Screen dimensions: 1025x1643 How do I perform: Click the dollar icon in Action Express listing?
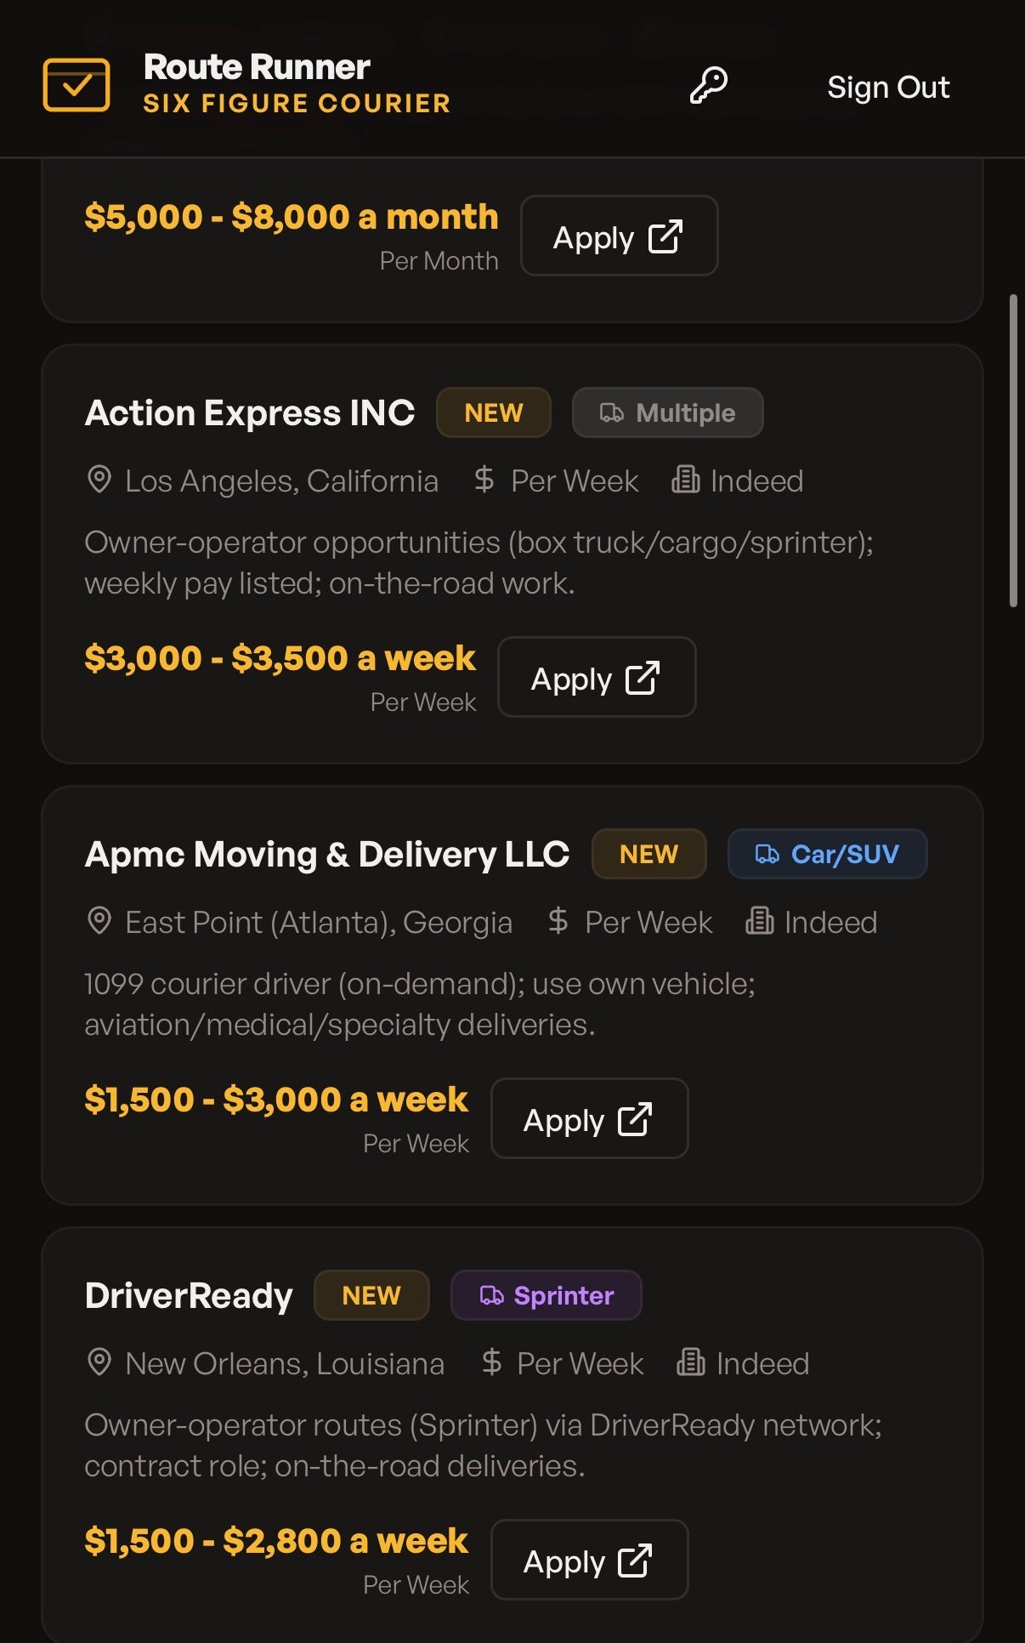click(x=484, y=480)
